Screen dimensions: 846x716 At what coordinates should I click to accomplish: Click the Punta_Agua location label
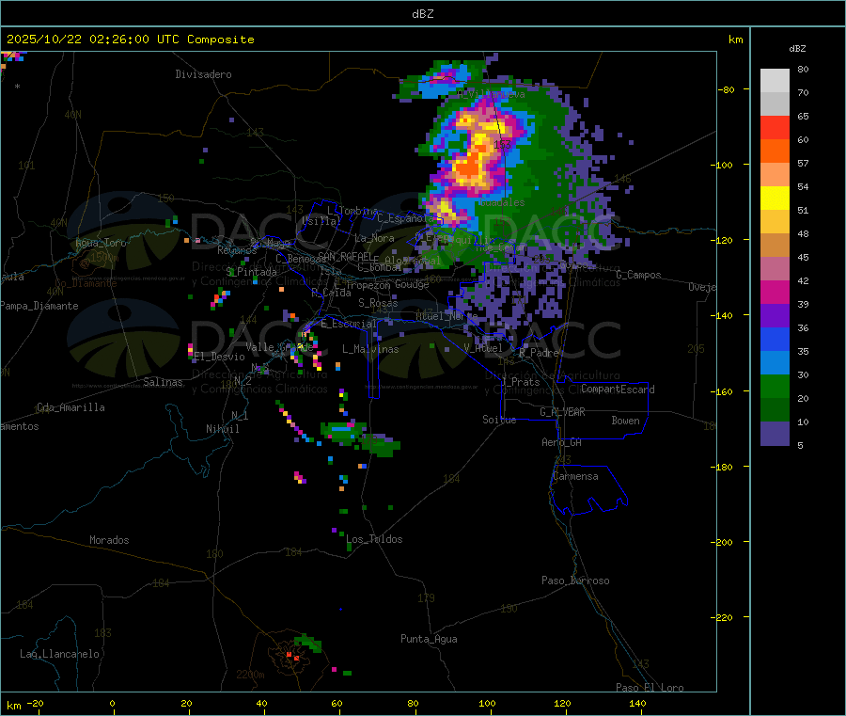point(429,639)
